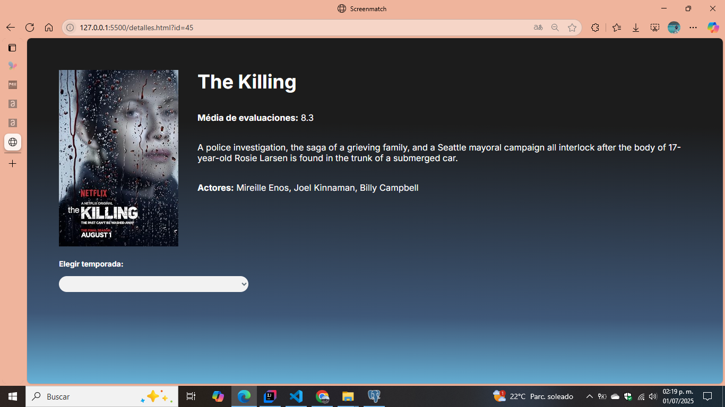View site information icon in address bar
725x407 pixels.
click(x=70, y=28)
